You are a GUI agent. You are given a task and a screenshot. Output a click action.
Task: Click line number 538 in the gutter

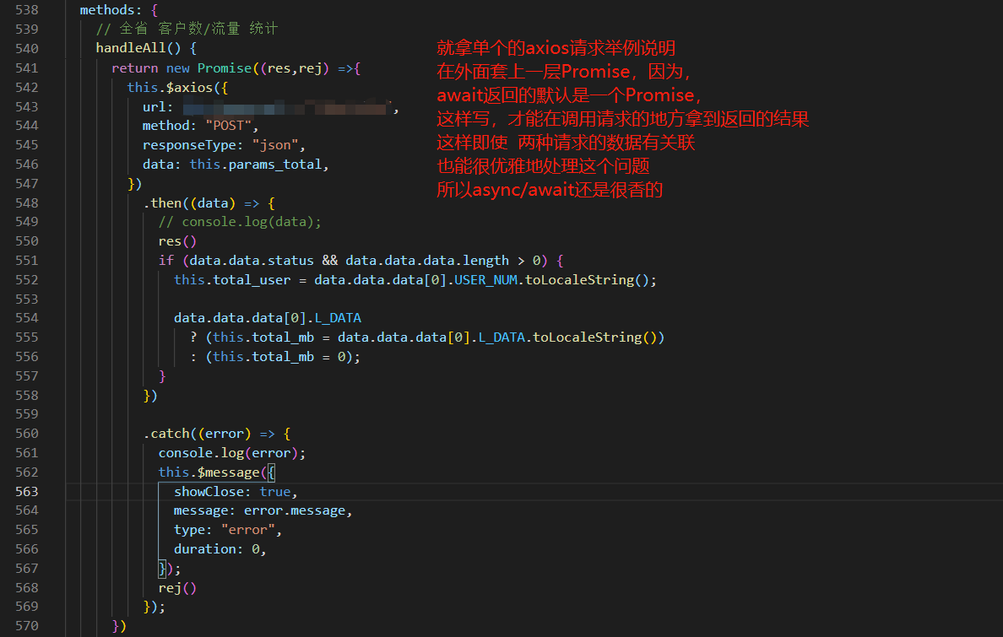[27, 10]
